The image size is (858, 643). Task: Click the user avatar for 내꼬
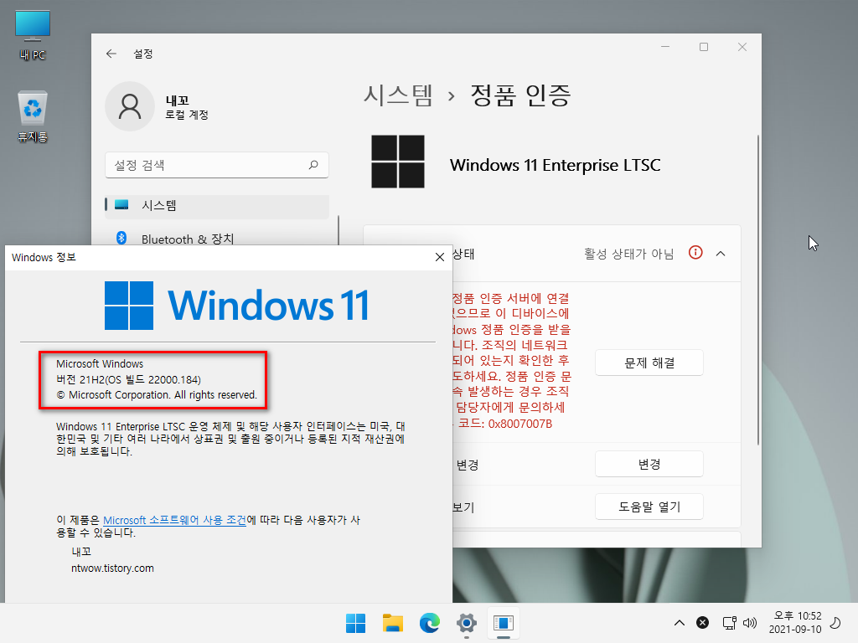(130, 106)
